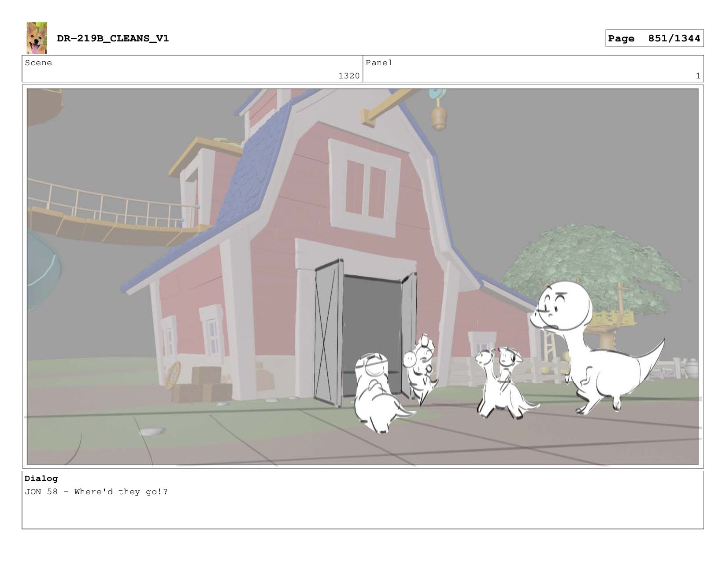Click the Page 851/1344 indicator box
726x562 pixels.
point(654,38)
